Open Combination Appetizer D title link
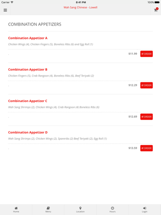The image size is (161, 215). pos(28,133)
